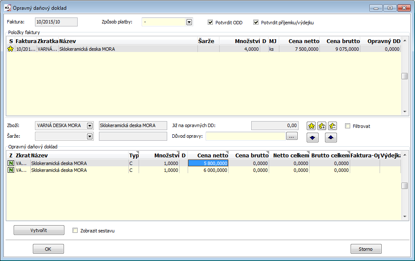Open the Způsob platby dropdown
415x261 pixels.
189,22
